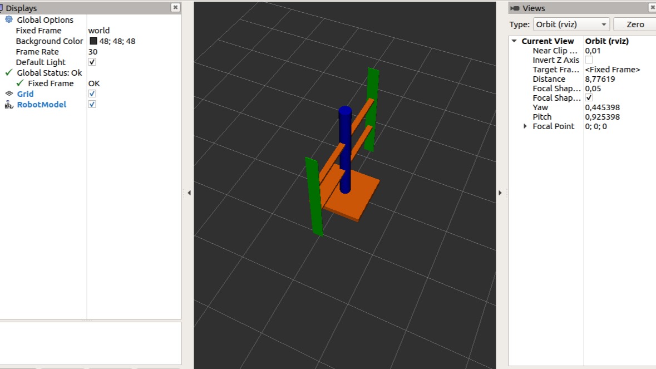This screenshot has height=369, width=656.
Task: Select the Yaw property label
Action: pyautogui.click(x=540, y=107)
